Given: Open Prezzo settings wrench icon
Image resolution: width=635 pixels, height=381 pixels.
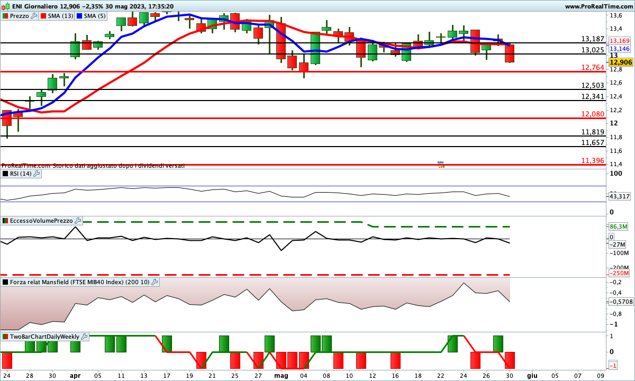Looking at the screenshot, I should tap(34, 16).
